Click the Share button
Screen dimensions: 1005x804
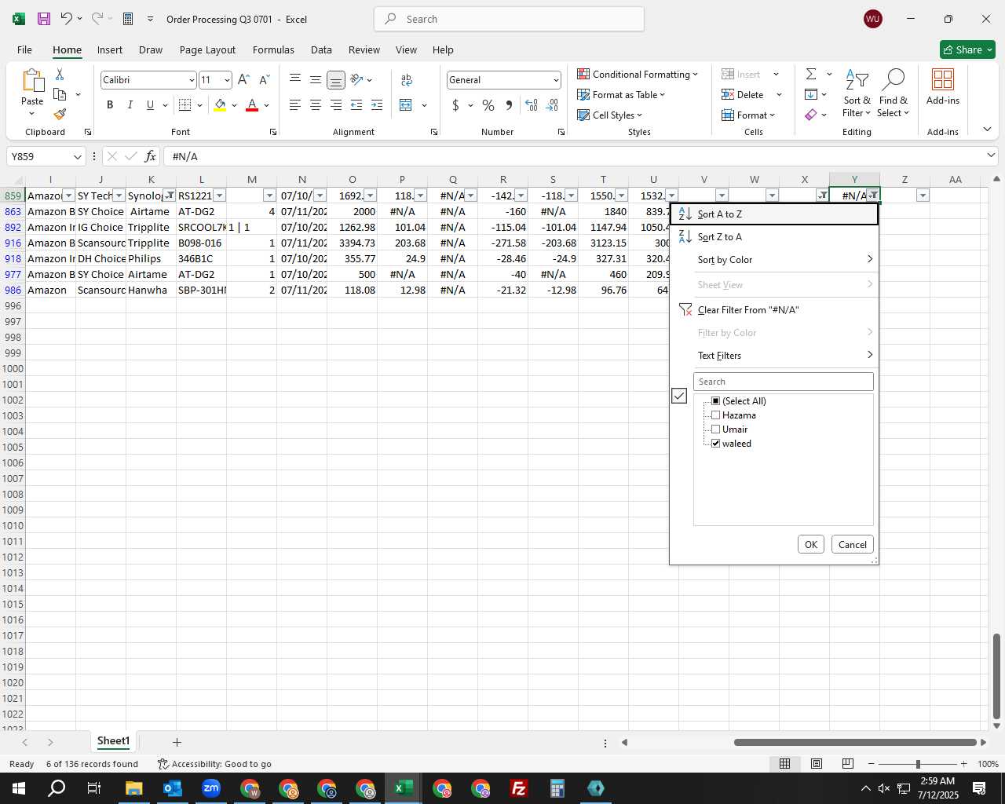pyautogui.click(x=967, y=49)
